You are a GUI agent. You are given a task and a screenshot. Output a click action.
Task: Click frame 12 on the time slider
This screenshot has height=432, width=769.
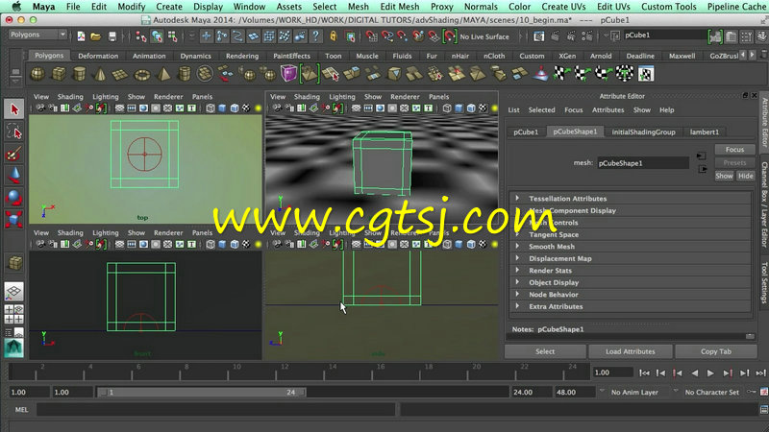point(284,372)
